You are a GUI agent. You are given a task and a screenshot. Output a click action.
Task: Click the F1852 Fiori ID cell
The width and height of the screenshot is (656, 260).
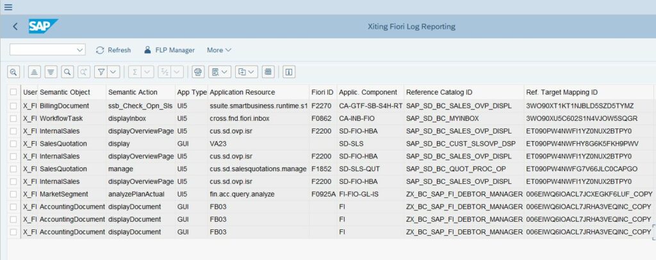[x=323, y=169]
